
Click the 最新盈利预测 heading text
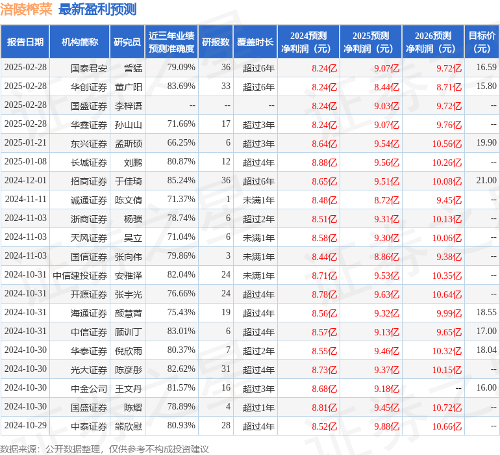click(97, 9)
